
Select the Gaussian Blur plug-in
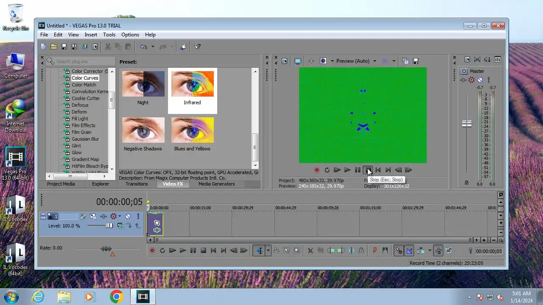pos(85,139)
